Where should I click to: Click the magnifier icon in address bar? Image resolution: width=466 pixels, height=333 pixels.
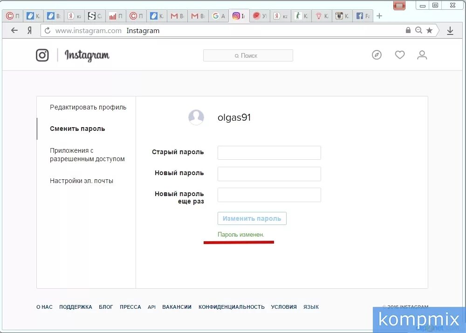click(x=419, y=30)
